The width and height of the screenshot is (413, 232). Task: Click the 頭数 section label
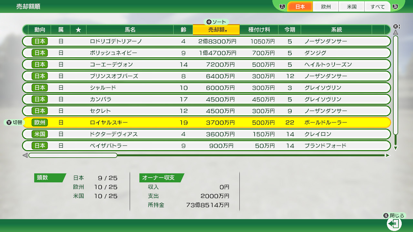[50, 178]
